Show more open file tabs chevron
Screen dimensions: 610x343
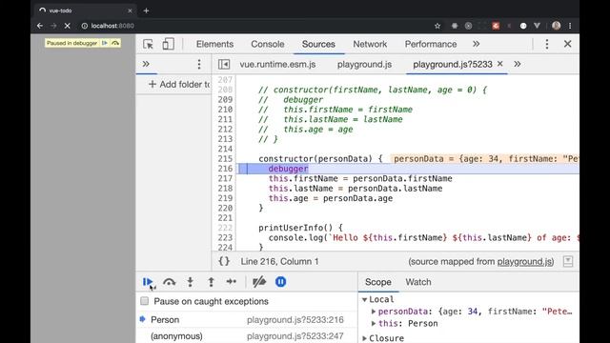pos(517,64)
